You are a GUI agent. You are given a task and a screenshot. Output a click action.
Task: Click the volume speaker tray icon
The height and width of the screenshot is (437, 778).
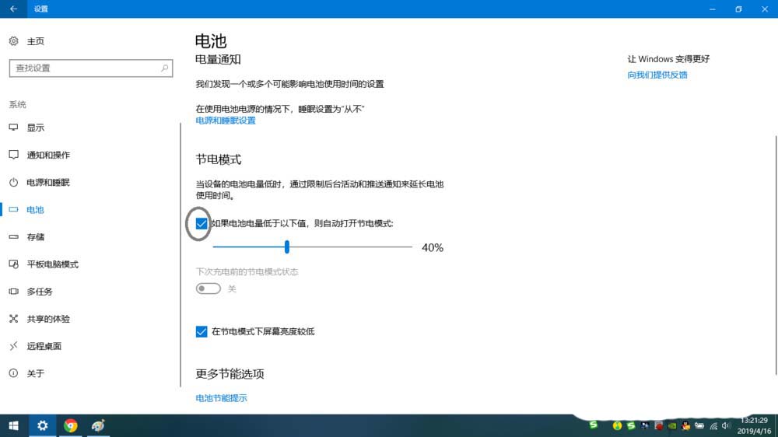(x=727, y=425)
